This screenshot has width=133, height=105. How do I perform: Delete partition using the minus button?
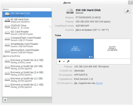64,61
